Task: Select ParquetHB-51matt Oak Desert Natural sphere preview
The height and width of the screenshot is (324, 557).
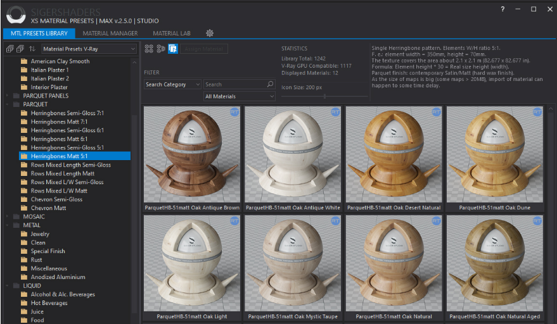Action: (394, 154)
